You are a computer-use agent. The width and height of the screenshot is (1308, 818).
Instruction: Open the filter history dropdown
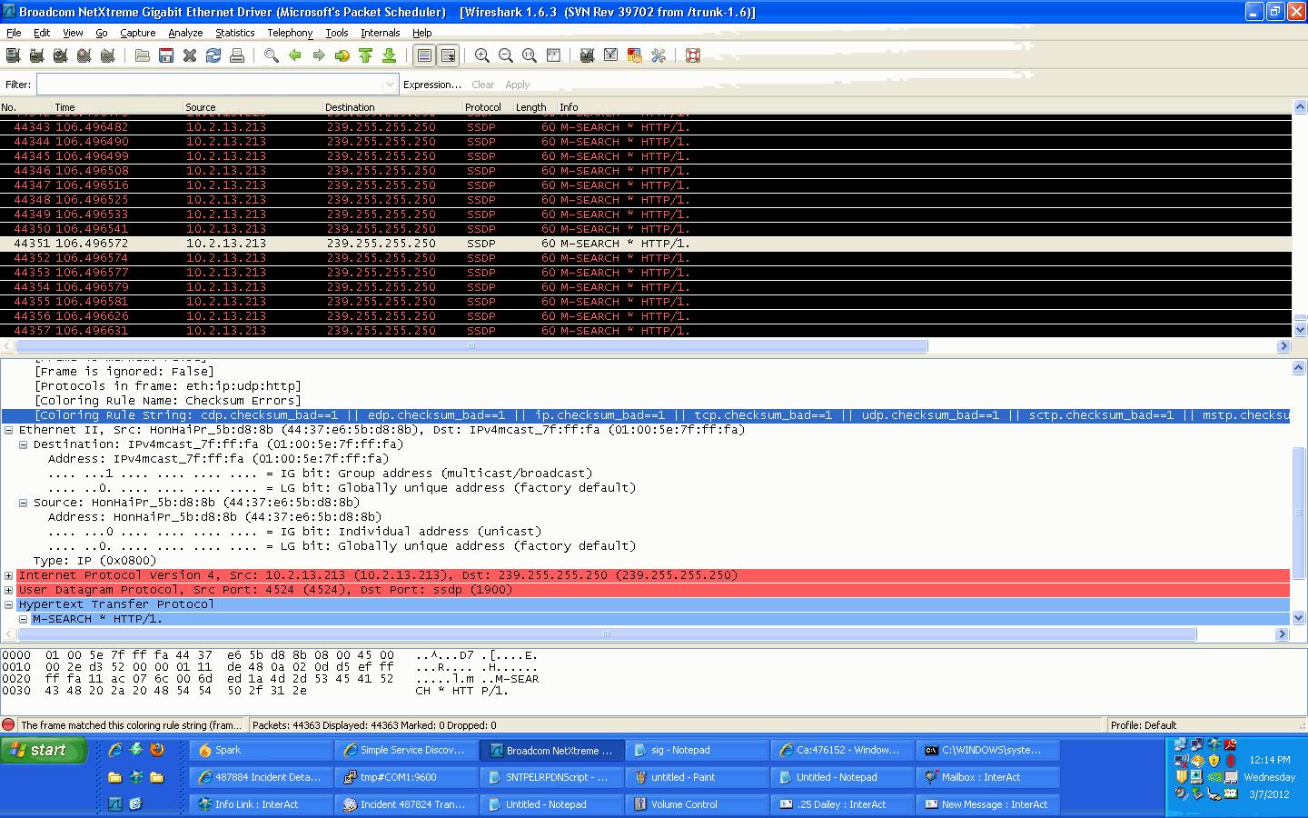click(x=391, y=85)
